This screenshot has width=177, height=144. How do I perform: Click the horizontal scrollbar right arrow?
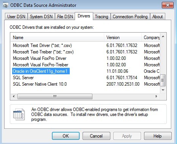[157, 97]
